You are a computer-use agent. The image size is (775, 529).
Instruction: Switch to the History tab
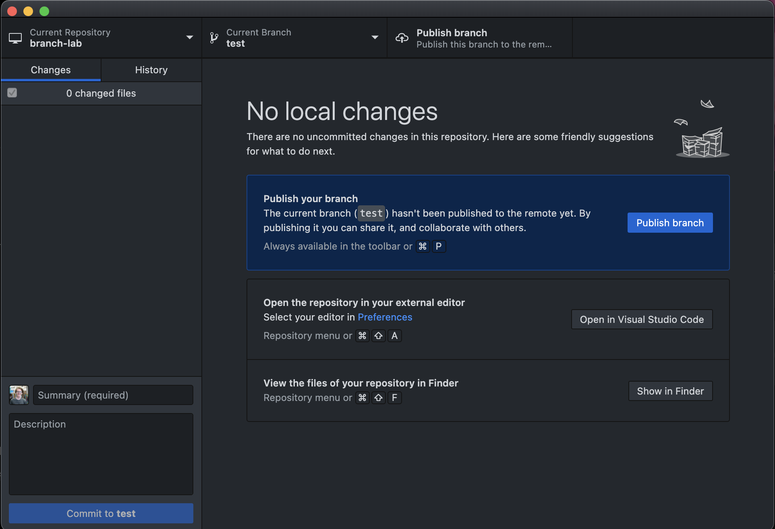point(151,70)
